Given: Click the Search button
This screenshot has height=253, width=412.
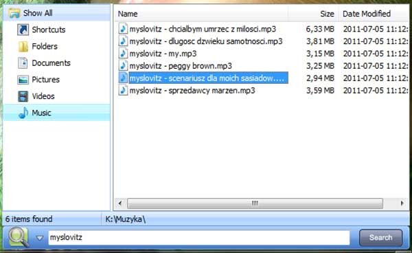Looking at the screenshot, I should (380, 238).
